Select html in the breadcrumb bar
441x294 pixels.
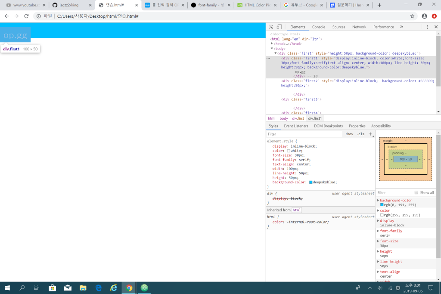[272, 118]
